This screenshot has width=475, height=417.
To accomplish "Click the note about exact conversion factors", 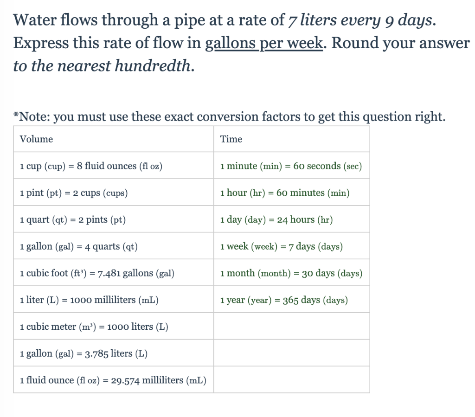I will tap(229, 116).
